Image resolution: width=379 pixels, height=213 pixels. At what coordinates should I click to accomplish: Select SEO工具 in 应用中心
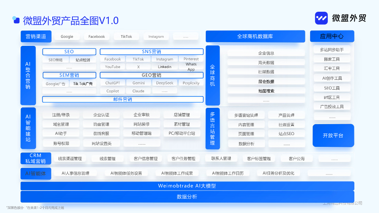point(332,88)
